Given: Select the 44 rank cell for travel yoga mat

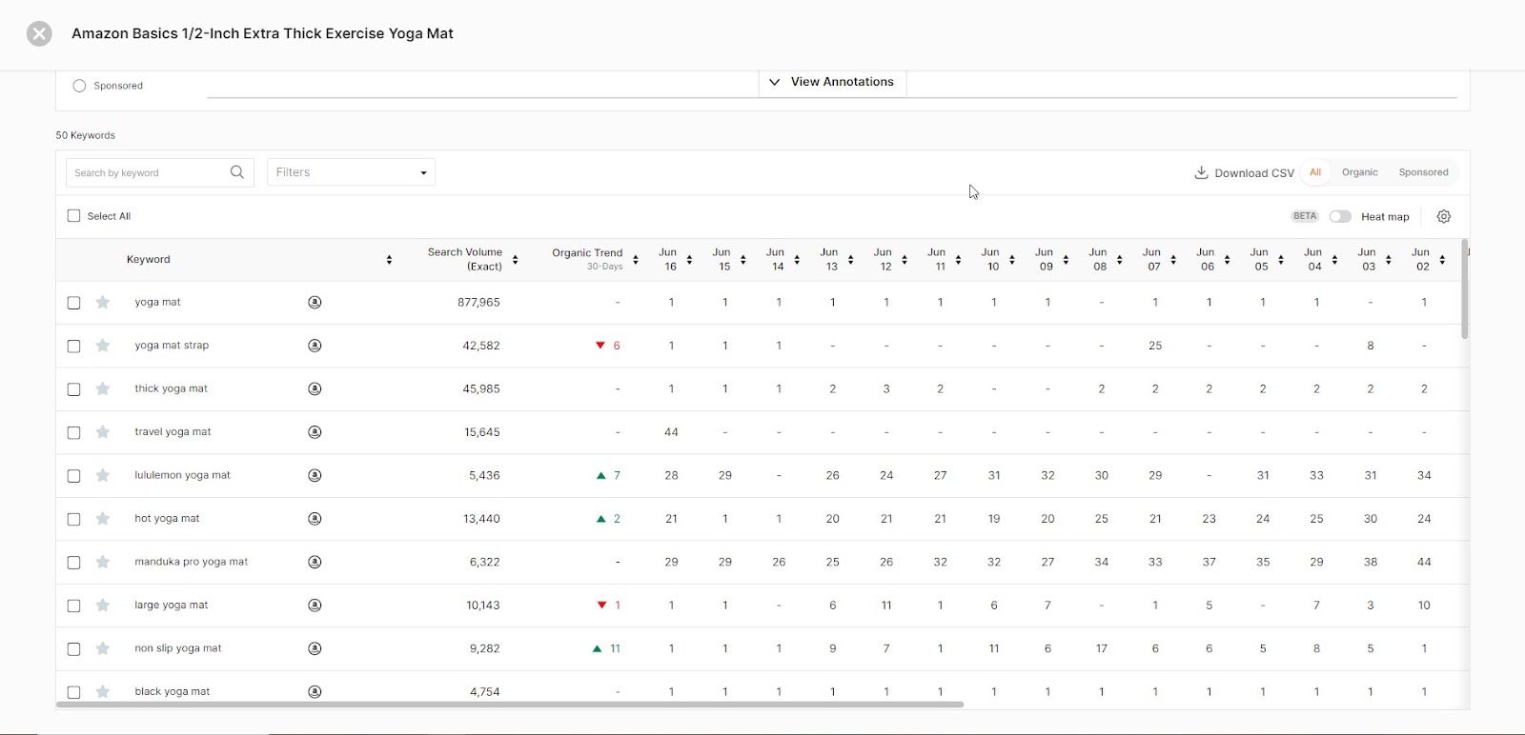Looking at the screenshot, I should [x=671, y=432].
